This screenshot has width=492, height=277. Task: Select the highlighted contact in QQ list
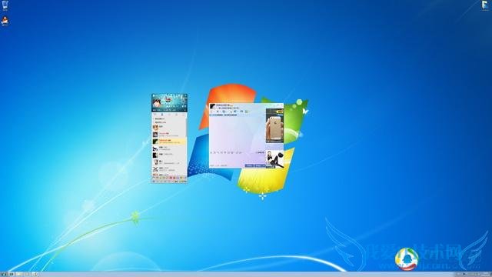point(169,142)
